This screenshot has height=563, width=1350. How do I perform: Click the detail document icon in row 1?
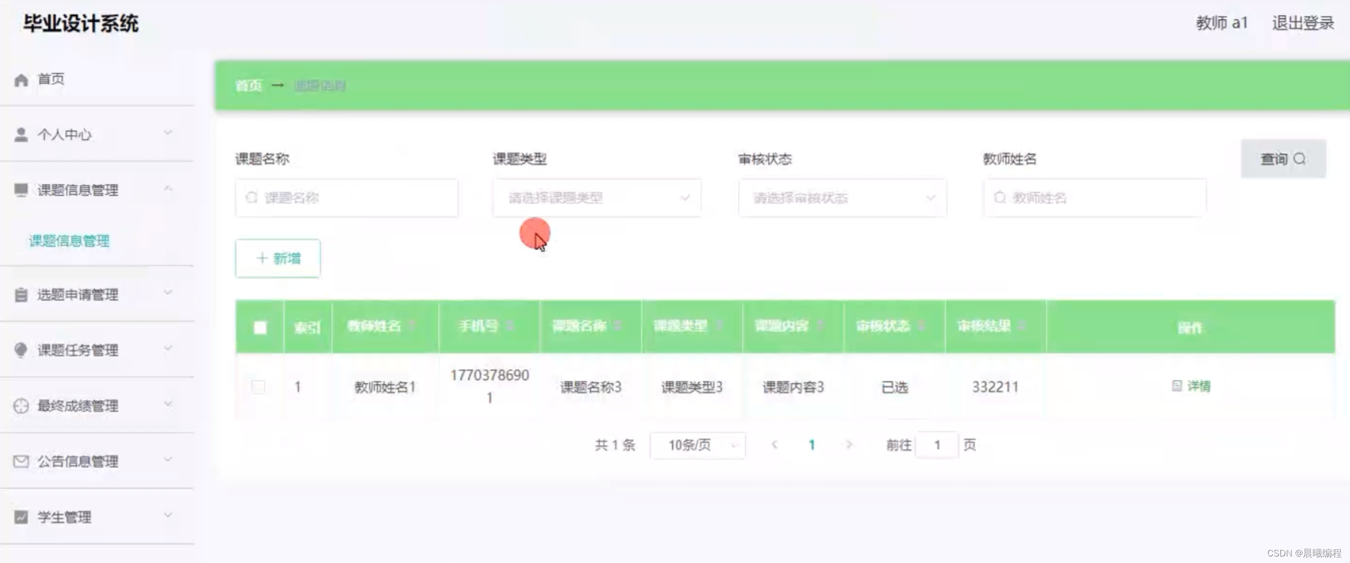tap(1177, 386)
